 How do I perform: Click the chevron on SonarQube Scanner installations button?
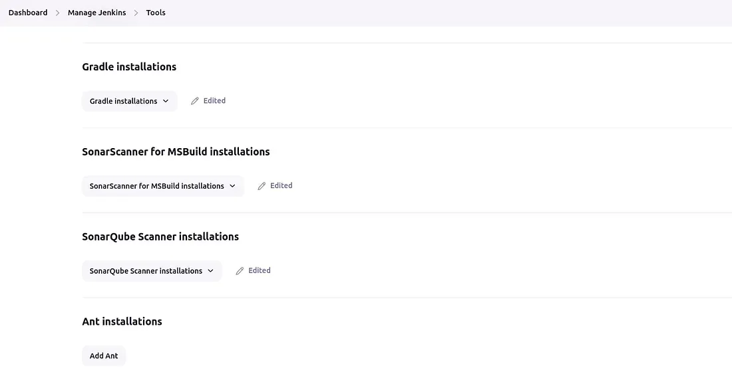click(210, 271)
